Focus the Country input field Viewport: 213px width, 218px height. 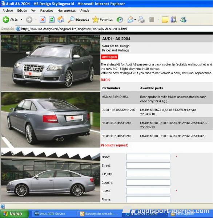pos(148,182)
